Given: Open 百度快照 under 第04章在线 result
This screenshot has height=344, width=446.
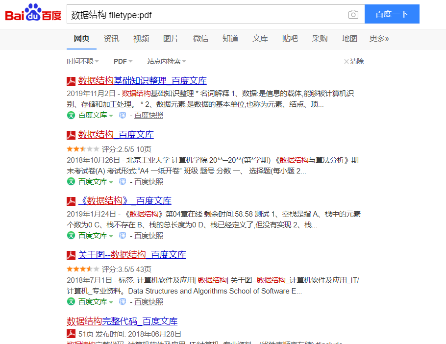Looking at the screenshot, I should 149,236.
